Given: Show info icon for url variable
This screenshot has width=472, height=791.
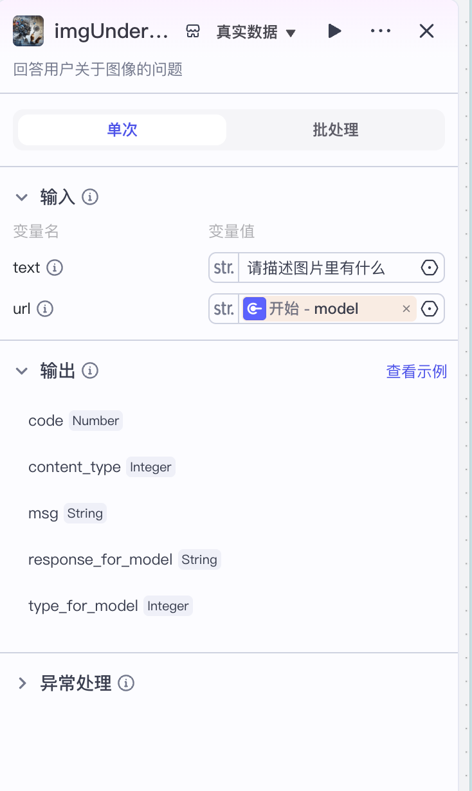Looking at the screenshot, I should [45, 309].
